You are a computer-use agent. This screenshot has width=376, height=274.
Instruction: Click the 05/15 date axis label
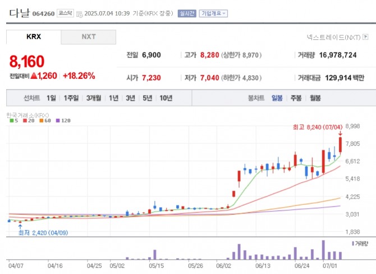(156, 266)
